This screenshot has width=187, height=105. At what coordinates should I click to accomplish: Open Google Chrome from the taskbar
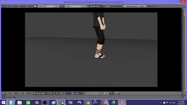click(88, 102)
